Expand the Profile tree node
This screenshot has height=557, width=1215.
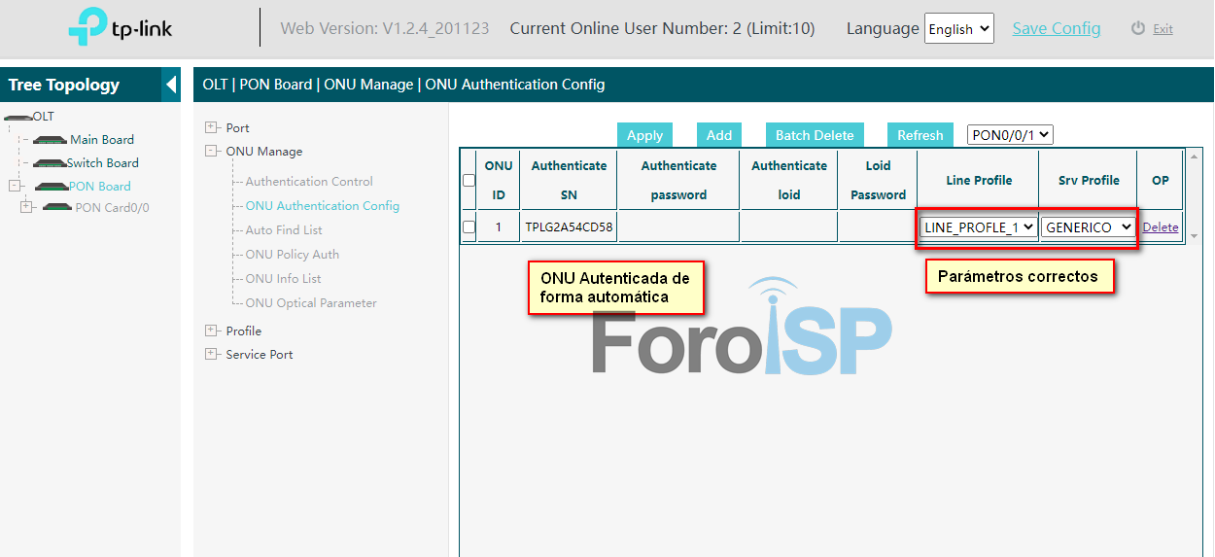(x=211, y=331)
